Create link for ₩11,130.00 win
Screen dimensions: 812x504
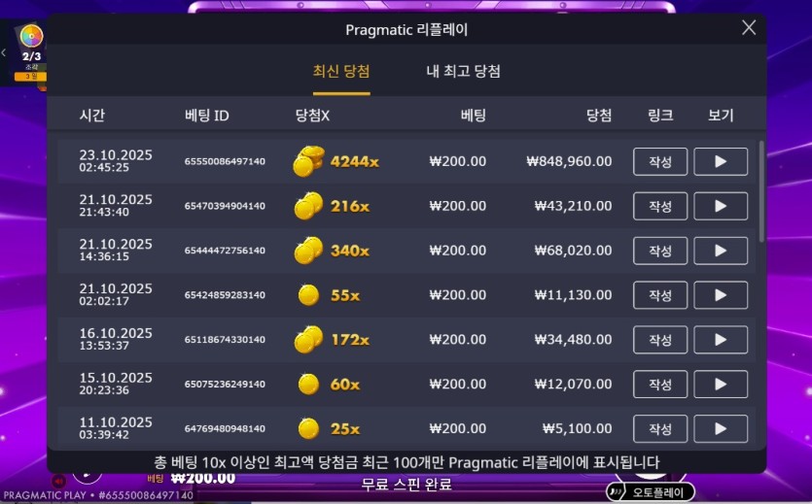coord(660,295)
